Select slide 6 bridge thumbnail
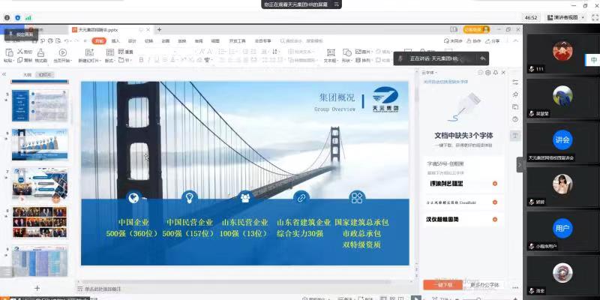 (x=40, y=144)
